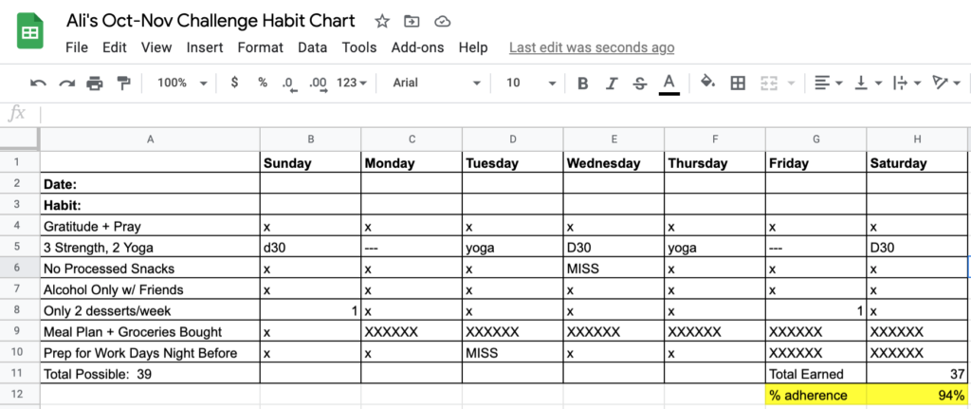Image resolution: width=971 pixels, height=409 pixels.
Task: Open the Borders tool icon
Action: pyautogui.click(x=738, y=84)
